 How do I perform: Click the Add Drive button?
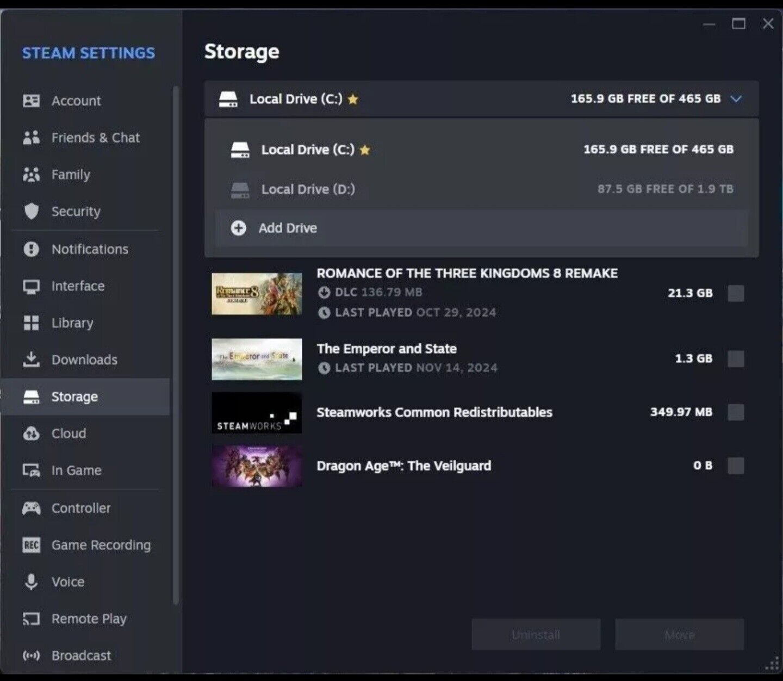(x=482, y=228)
